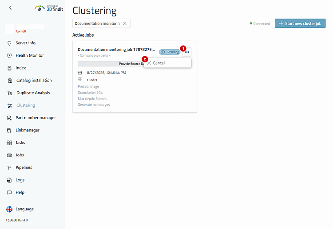Image resolution: width=333 pixels, height=229 pixels.
Task: Click the UK flag language icon
Action: click(x=9, y=210)
